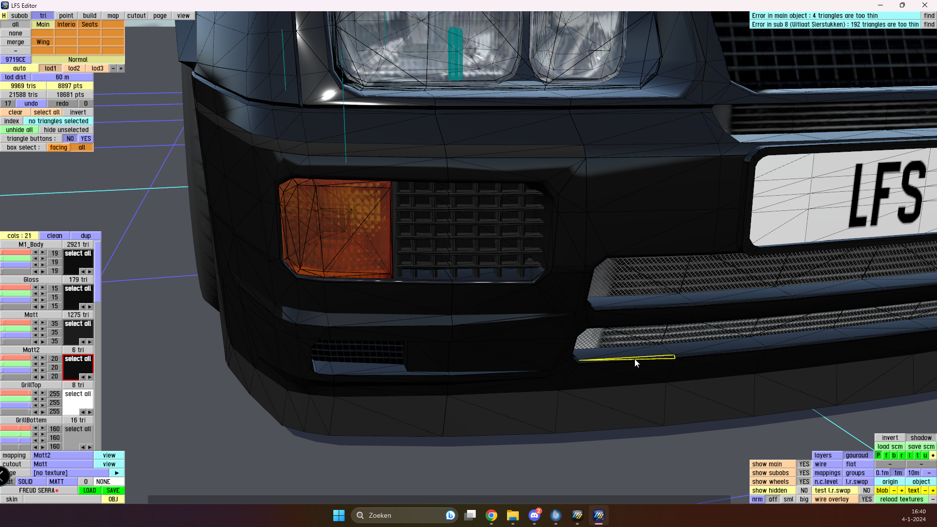Viewport: 937px width, 527px height.
Task: Click the arrow beside [no texture] field
Action: click(x=117, y=473)
